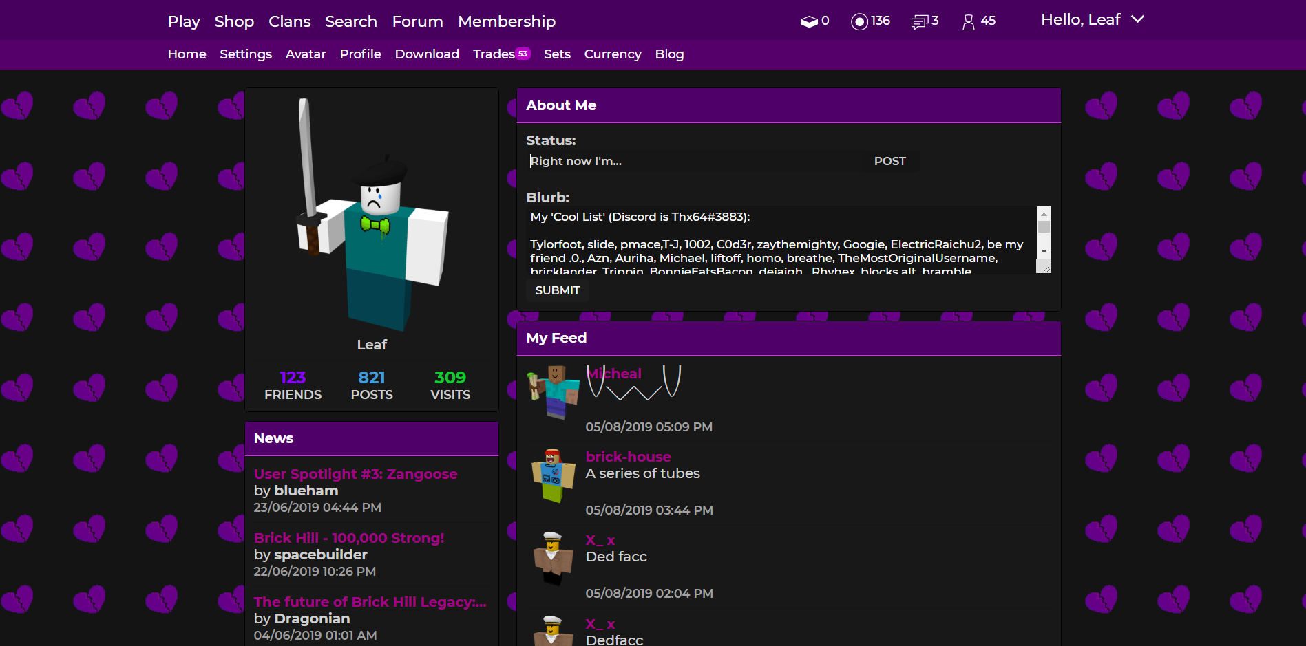The height and width of the screenshot is (646, 1306).
Task: Expand the Hello, Leaf account dropdown arrow
Action: [1137, 19]
